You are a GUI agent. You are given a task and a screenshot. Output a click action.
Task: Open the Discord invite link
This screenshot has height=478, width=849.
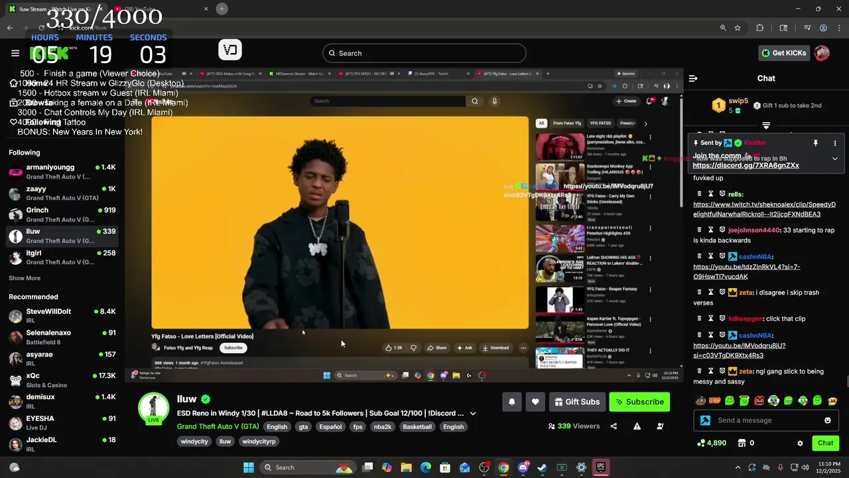pos(746,165)
